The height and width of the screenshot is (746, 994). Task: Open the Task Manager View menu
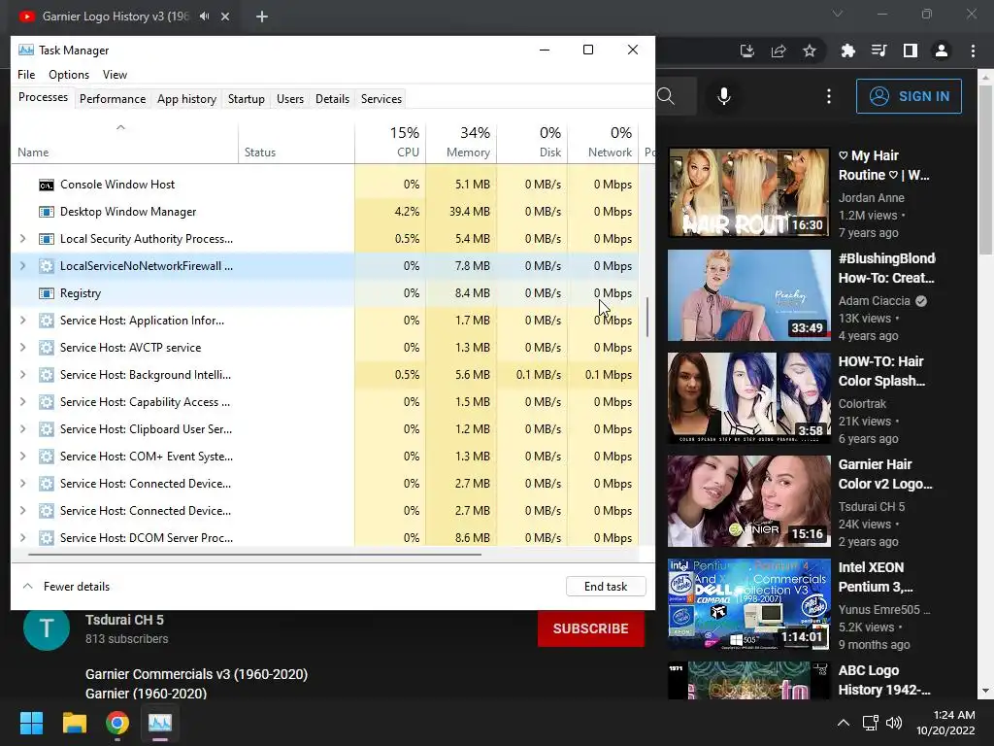(x=115, y=75)
